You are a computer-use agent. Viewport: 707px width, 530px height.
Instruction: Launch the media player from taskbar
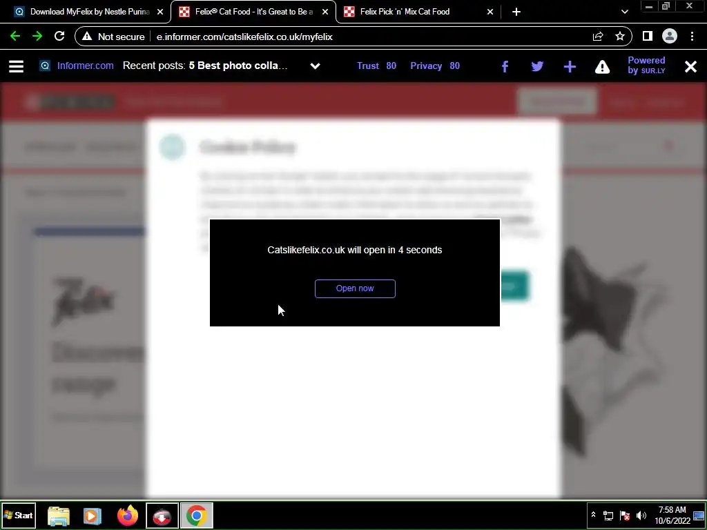pos(93,516)
